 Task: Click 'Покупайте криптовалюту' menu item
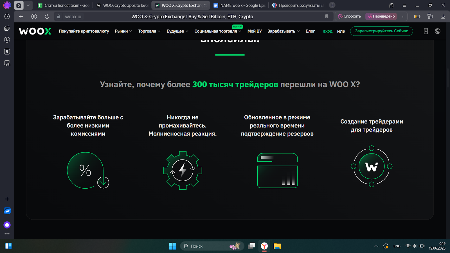tap(84, 31)
